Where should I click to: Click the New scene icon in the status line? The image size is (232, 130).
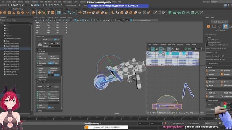(12, 5)
